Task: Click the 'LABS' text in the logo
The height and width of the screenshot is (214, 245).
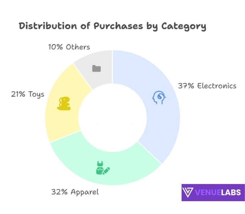Action: tap(231, 193)
